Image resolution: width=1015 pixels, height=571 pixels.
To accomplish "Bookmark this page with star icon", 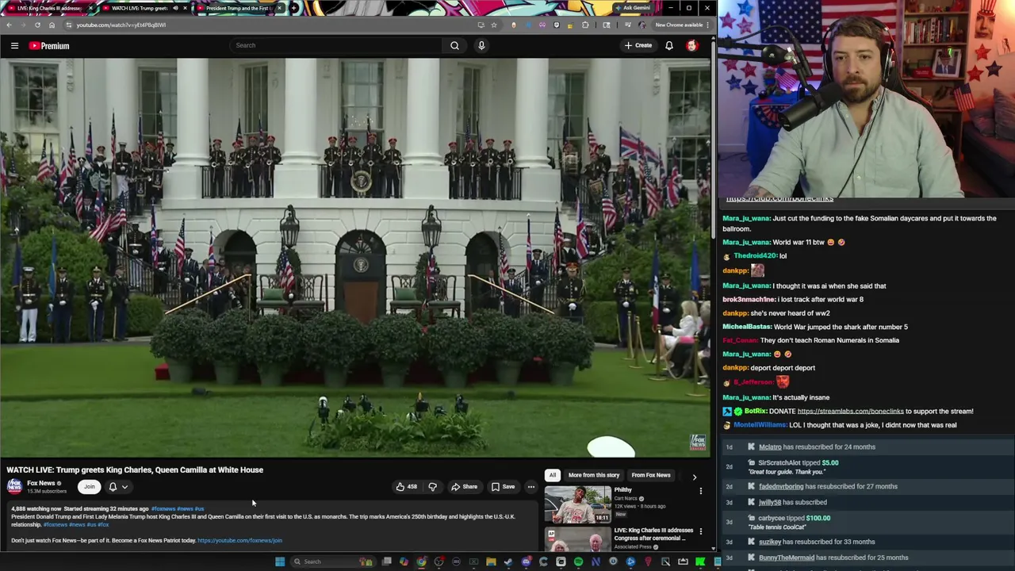I will pyautogui.click(x=494, y=25).
